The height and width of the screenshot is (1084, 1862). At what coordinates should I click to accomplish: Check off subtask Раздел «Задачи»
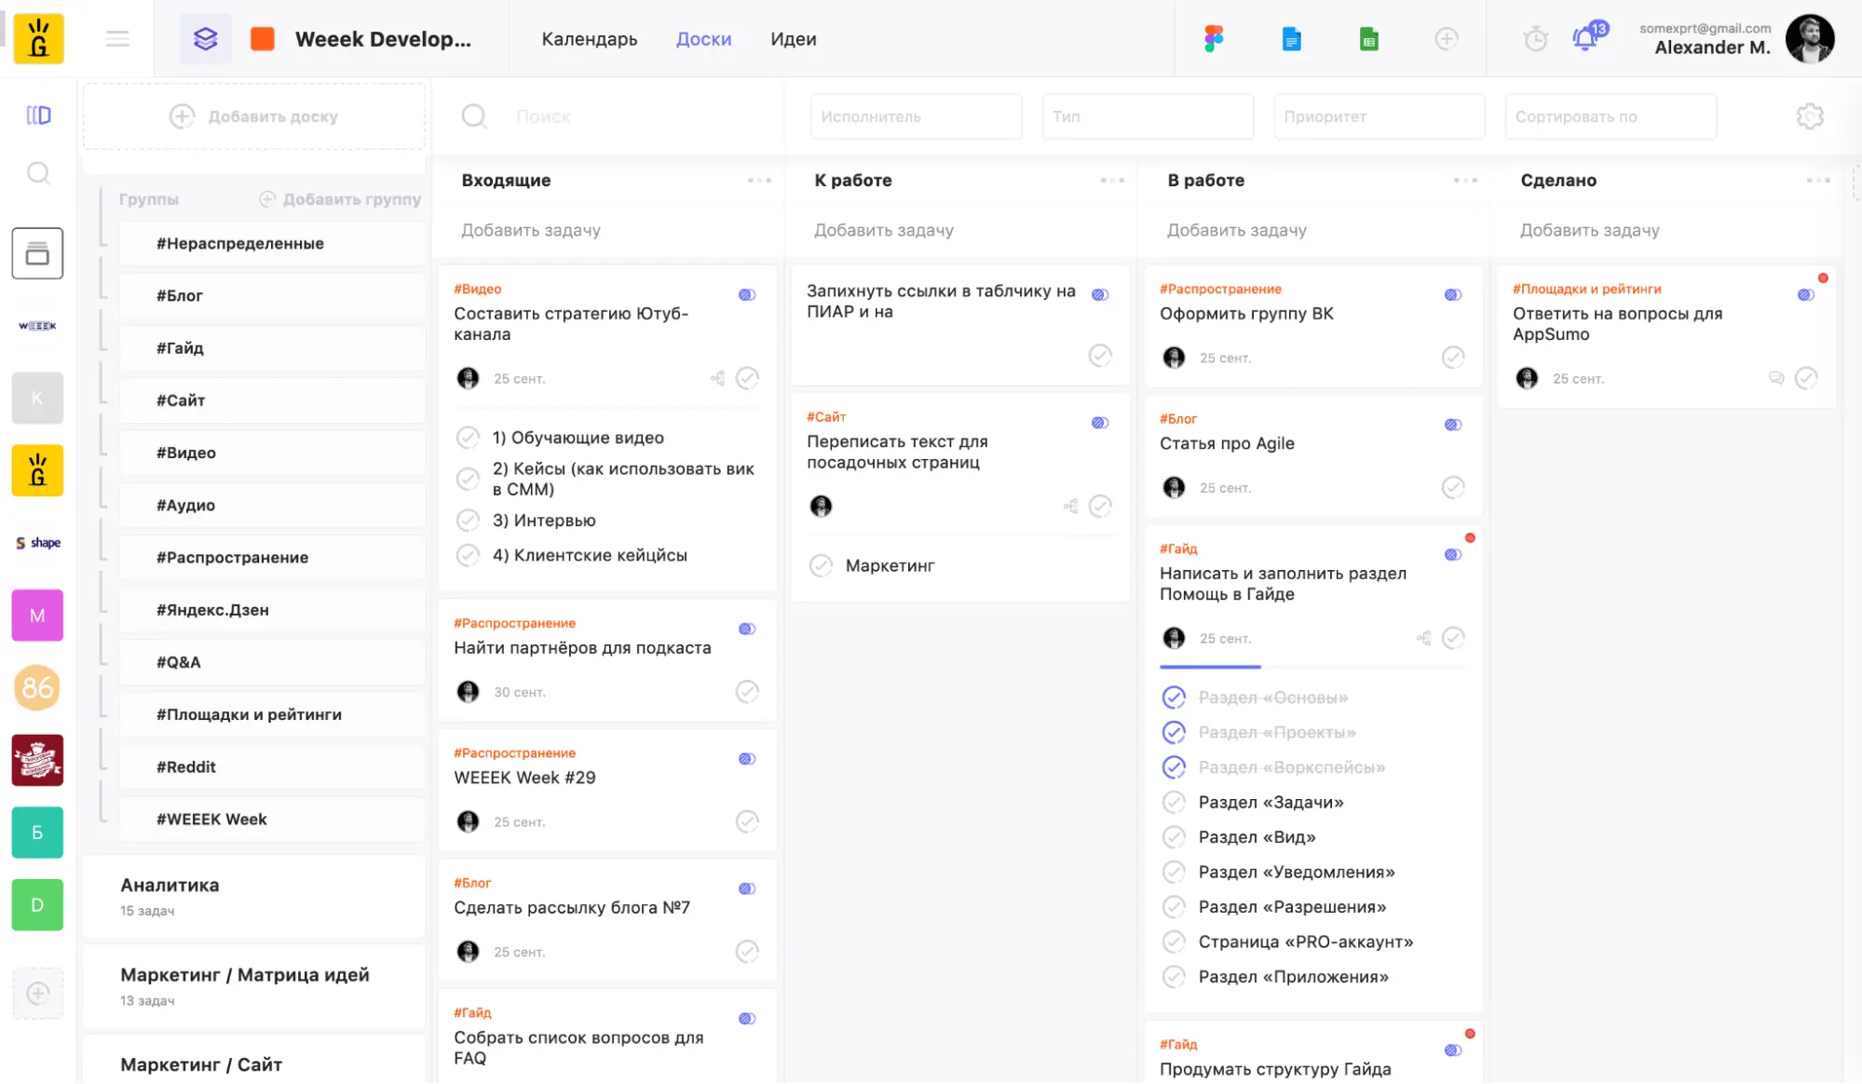click(x=1174, y=802)
